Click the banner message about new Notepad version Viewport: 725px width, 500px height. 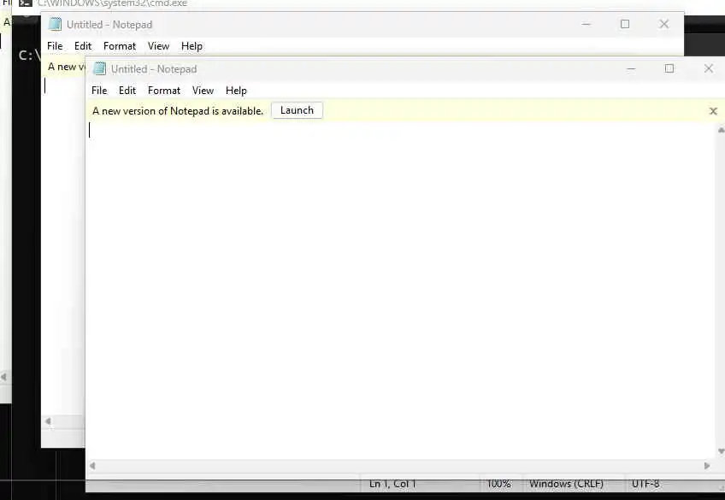click(178, 111)
